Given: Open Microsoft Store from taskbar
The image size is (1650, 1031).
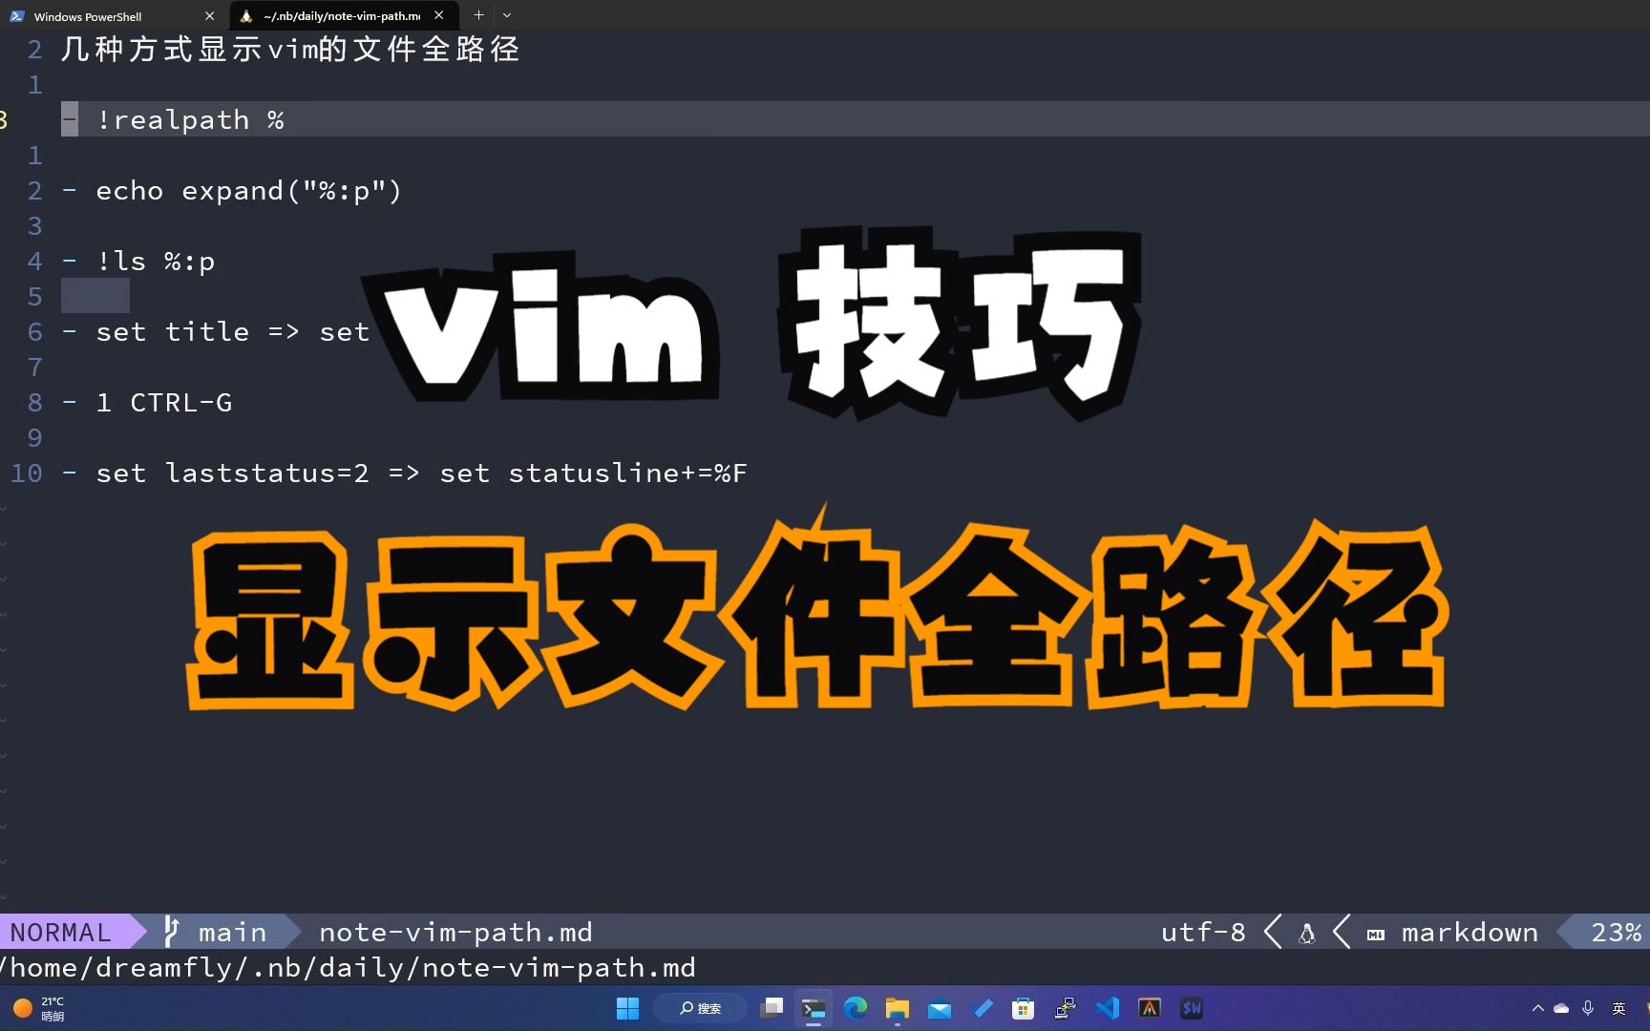Looking at the screenshot, I should (x=1024, y=1008).
